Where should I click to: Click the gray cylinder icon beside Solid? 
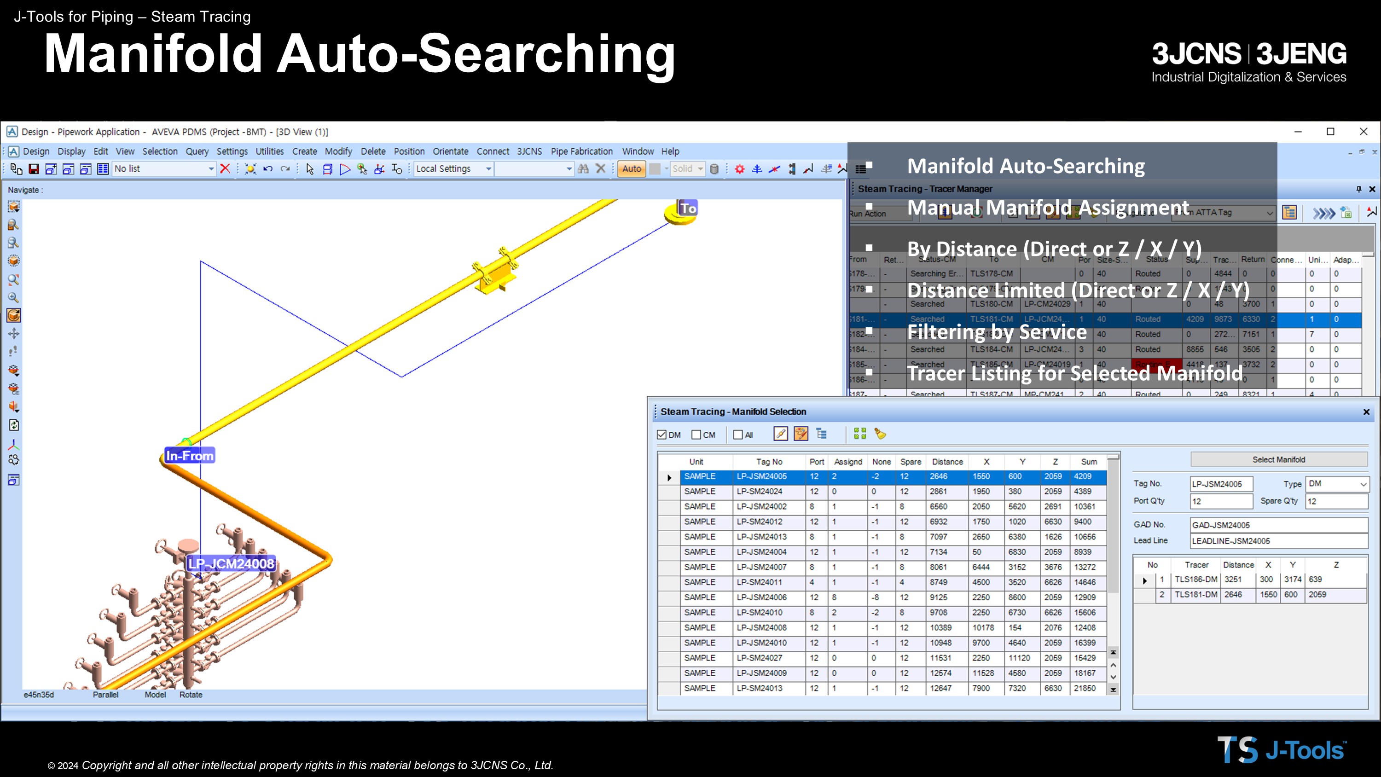(714, 169)
